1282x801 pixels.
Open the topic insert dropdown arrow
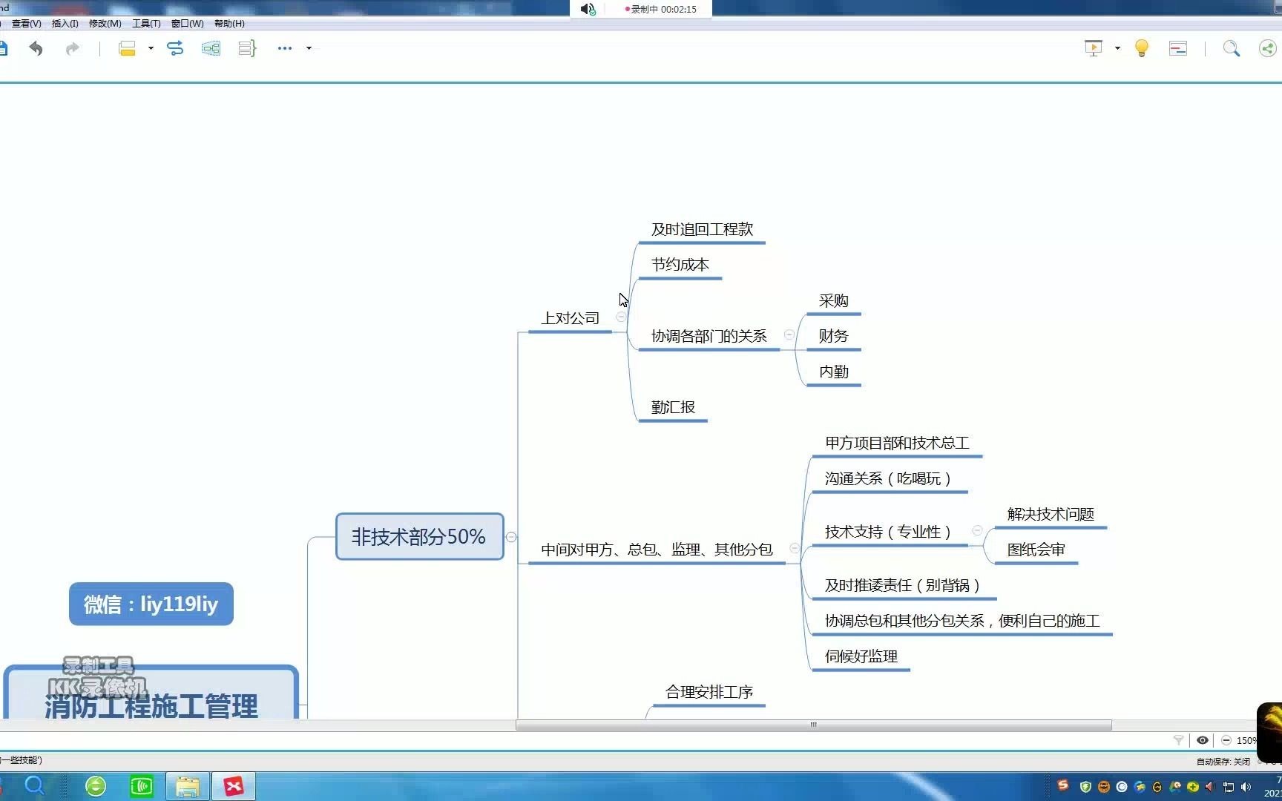coord(151,49)
